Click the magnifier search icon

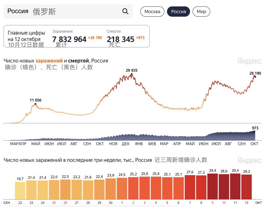pyautogui.click(x=125, y=12)
